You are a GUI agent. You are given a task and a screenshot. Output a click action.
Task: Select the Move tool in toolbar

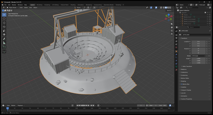click(x=4, y=23)
